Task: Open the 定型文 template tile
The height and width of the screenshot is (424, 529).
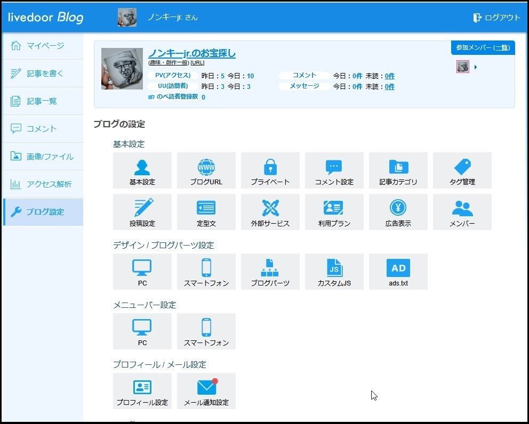Action: [x=206, y=212]
